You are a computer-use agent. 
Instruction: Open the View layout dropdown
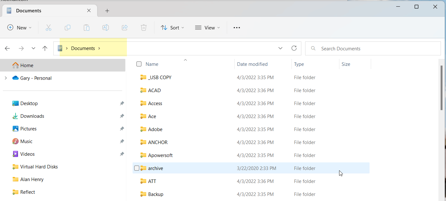pos(207,28)
